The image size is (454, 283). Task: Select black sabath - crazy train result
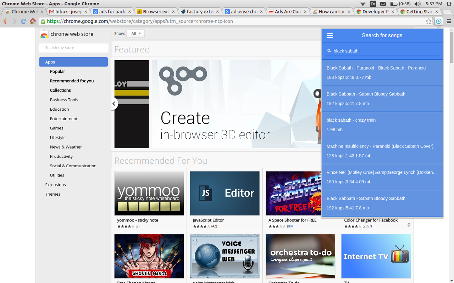pyautogui.click(x=382, y=125)
